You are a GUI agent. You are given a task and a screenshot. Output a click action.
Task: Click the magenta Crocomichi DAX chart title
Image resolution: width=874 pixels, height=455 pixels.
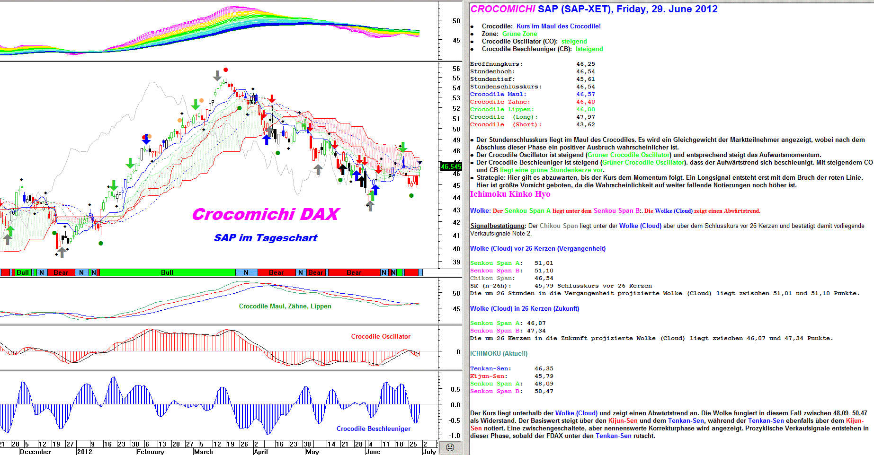click(266, 214)
